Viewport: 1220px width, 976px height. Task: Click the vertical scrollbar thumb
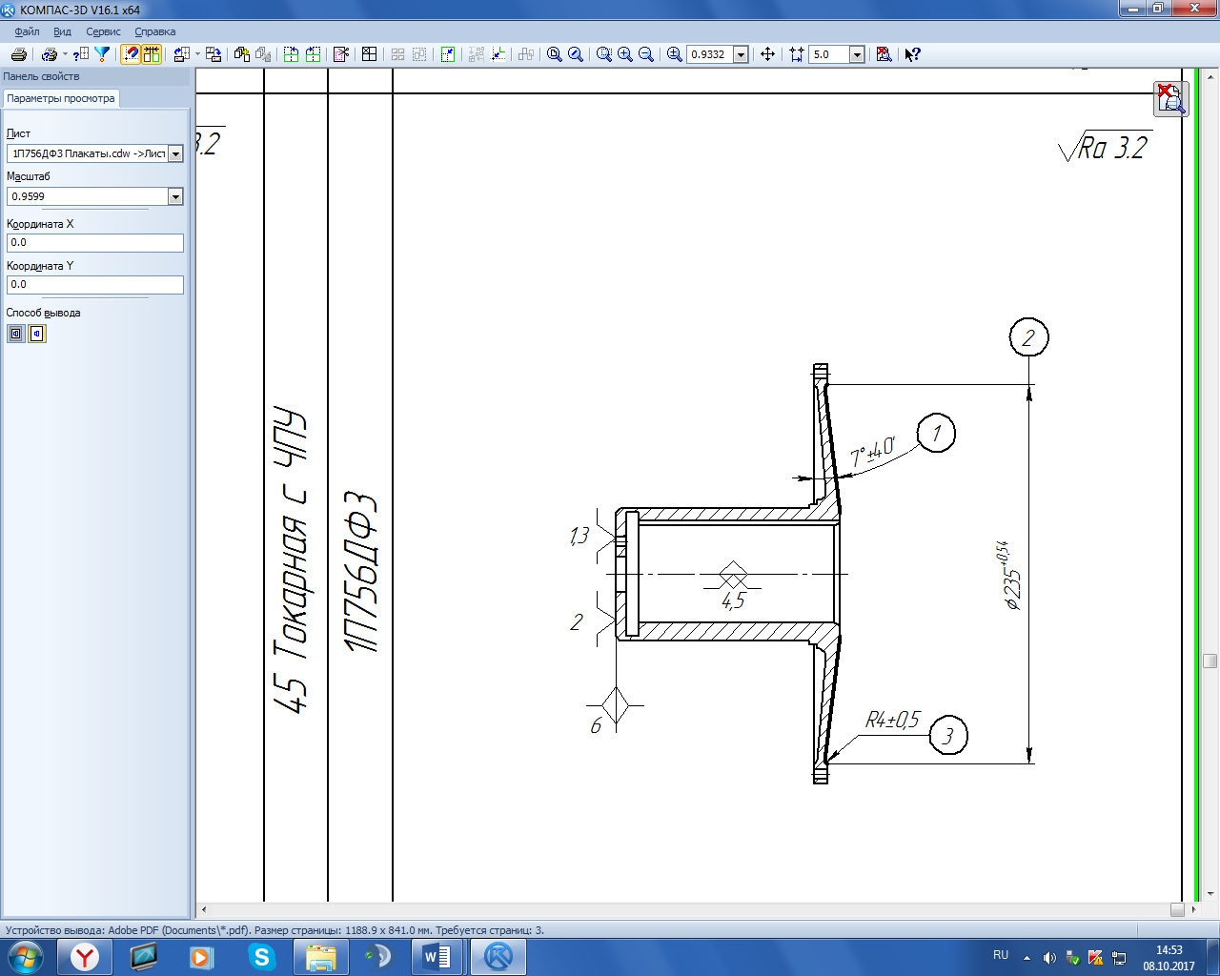[1210, 661]
